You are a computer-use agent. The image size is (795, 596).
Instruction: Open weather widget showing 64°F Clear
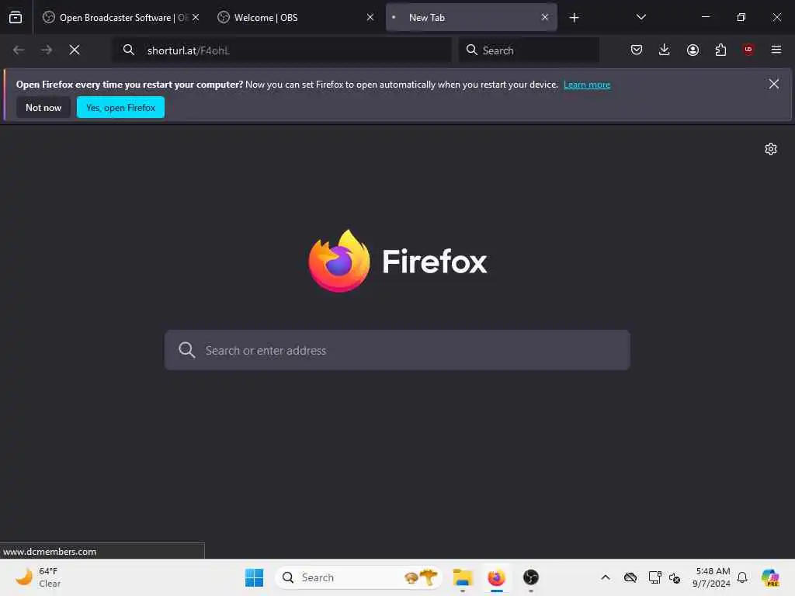click(x=39, y=577)
